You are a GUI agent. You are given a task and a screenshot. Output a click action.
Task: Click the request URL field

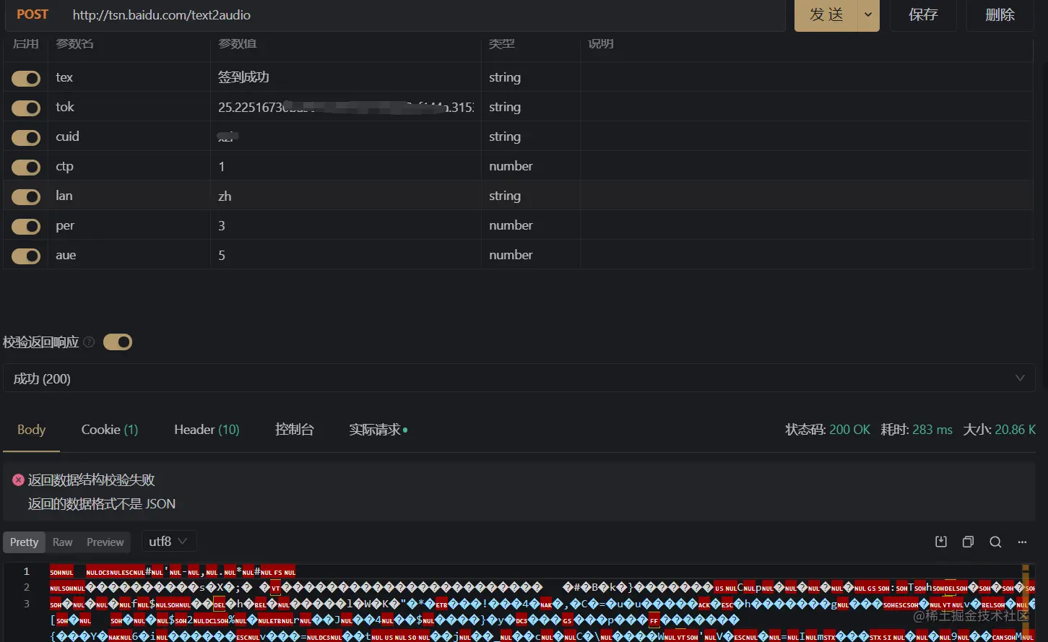424,14
